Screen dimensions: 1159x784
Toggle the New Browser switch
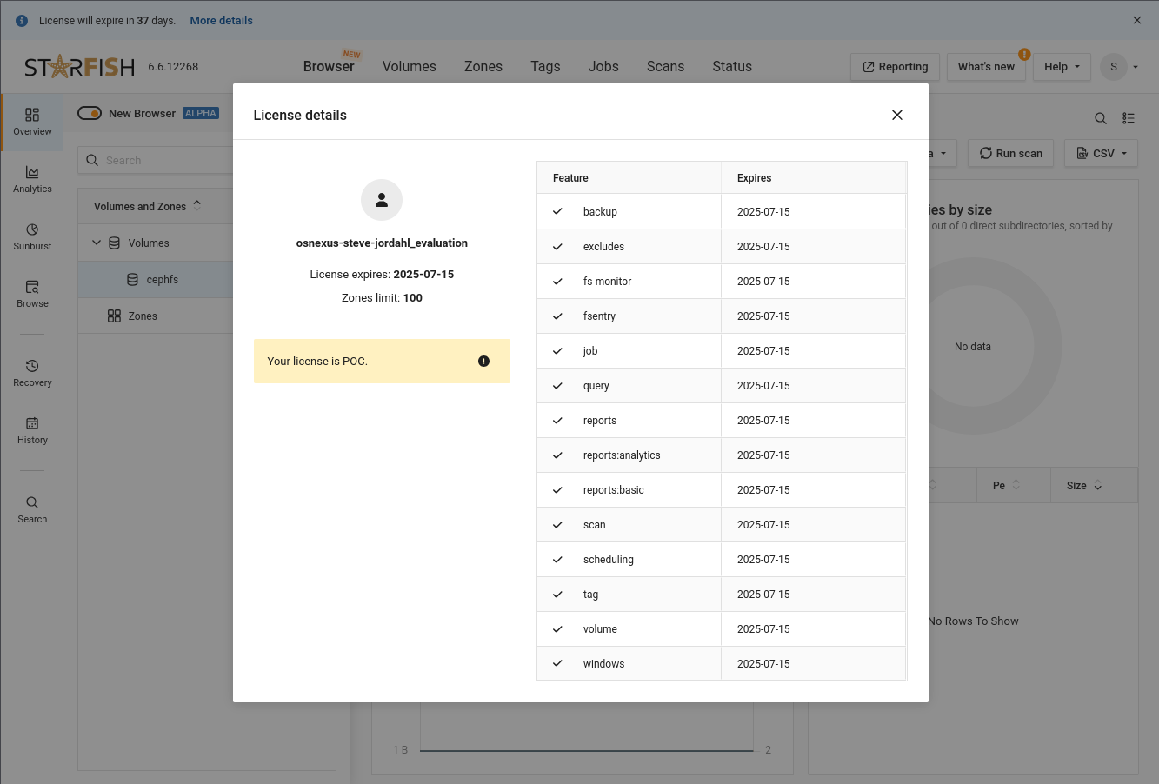[x=90, y=114]
